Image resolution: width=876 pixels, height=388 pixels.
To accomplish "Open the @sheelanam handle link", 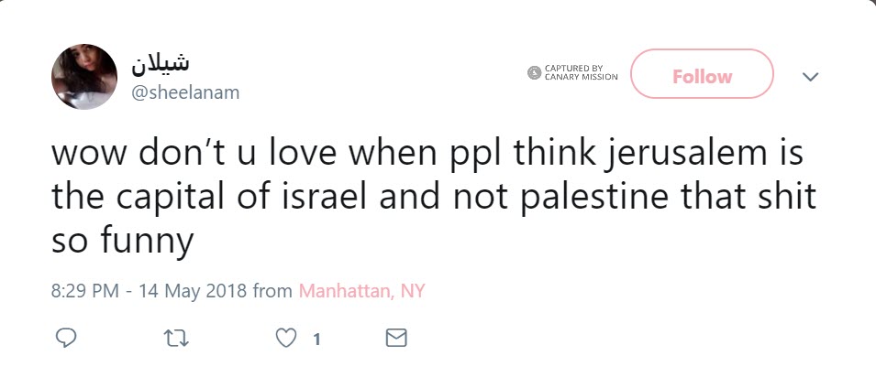I will point(187,92).
